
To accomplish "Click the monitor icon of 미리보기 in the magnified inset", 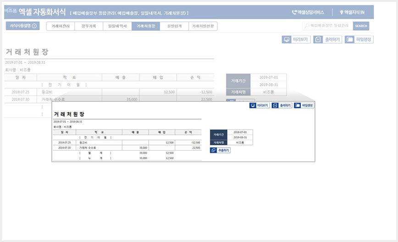I will pos(253,105).
